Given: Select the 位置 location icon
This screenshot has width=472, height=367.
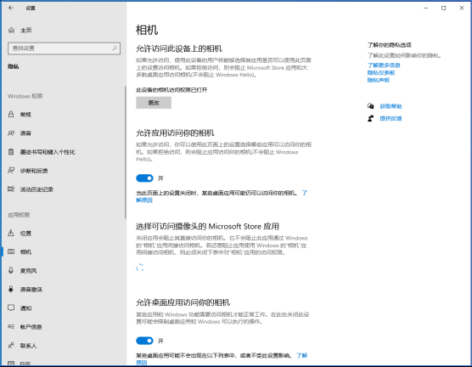Looking at the screenshot, I should 11,233.
